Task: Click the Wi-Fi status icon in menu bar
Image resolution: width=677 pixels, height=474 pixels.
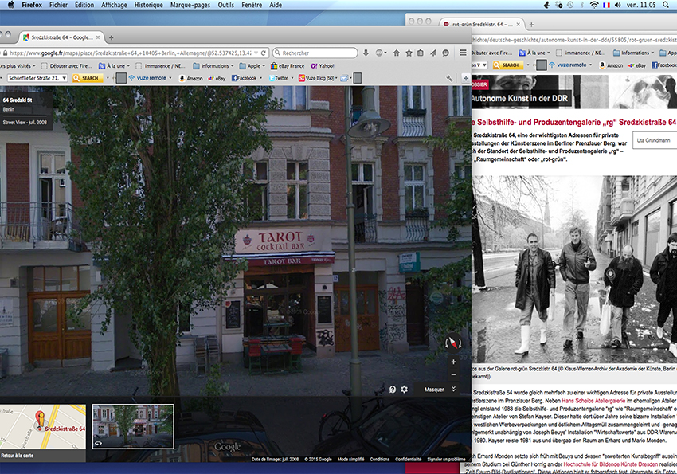Action: pos(594,5)
